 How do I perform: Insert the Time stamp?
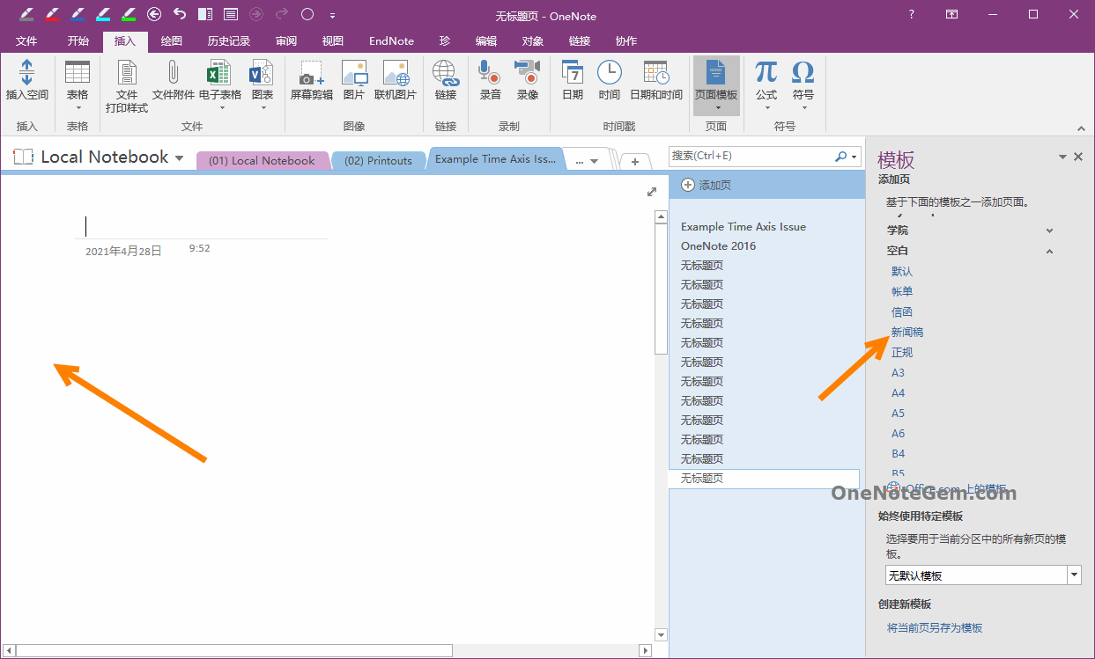[x=609, y=73]
